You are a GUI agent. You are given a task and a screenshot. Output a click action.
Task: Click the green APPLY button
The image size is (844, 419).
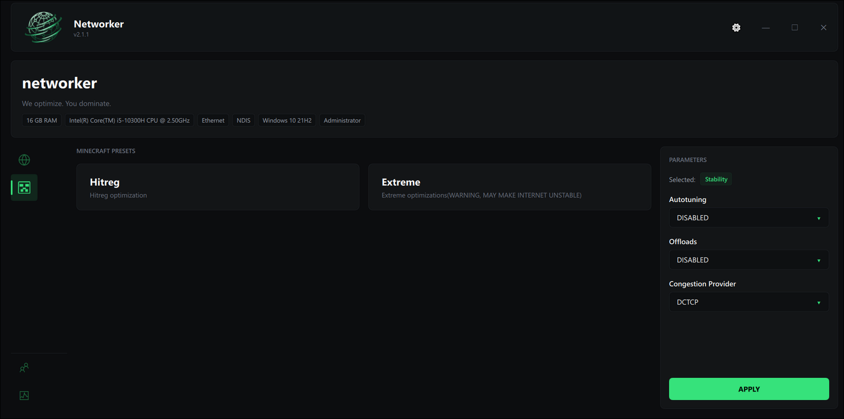click(749, 389)
